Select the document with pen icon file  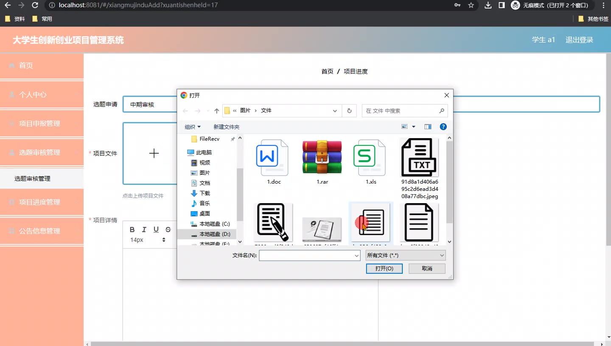(274, 223)
